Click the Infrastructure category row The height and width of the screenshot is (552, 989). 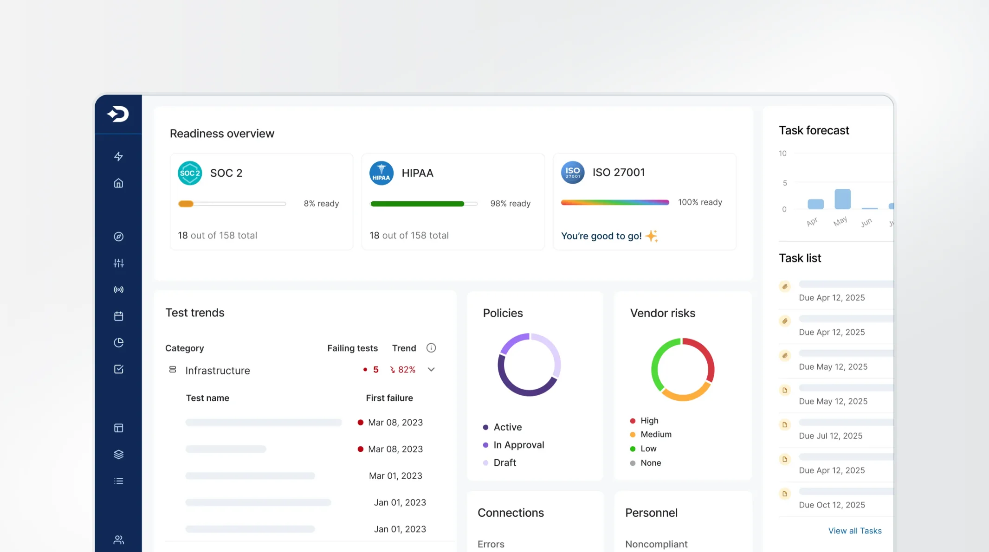point(217,370)
